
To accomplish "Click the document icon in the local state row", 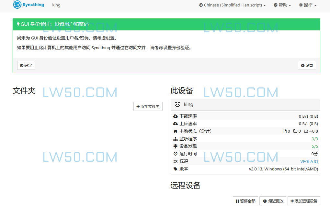I will click(285, 131).
